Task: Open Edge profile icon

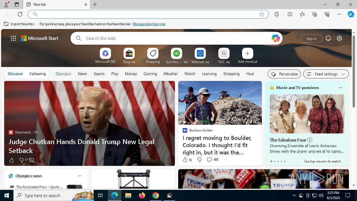Action: coord(6,4)
